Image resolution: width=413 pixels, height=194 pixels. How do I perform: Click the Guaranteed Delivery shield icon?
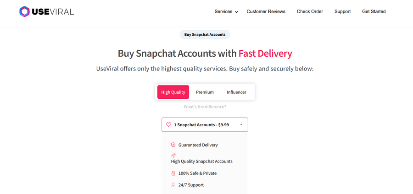click(173, 145)
